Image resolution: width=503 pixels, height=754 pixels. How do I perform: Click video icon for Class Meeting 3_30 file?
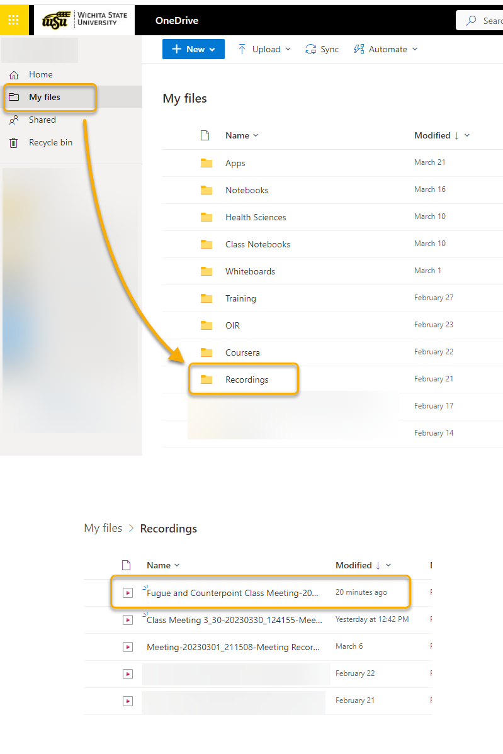click(x=128, y=620)
